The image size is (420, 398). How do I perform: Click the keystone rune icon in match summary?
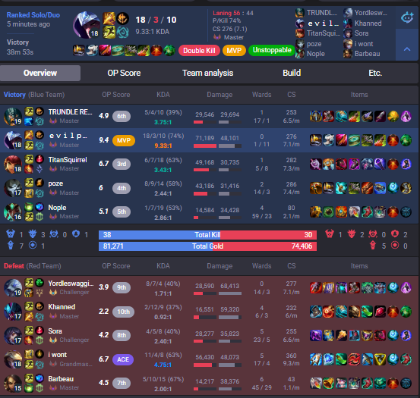click(123, 18)
